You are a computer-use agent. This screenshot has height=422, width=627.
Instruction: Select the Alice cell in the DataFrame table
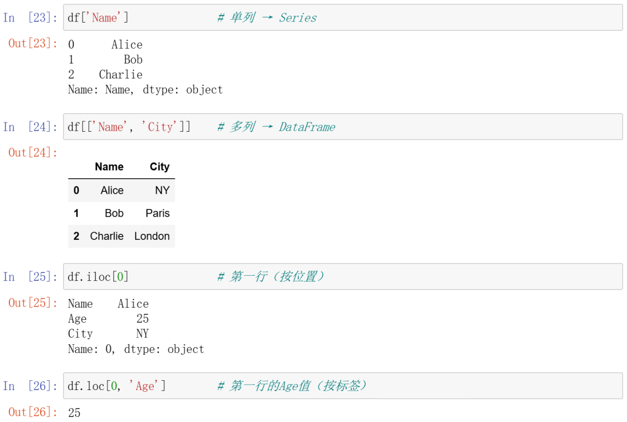(112, 190)
